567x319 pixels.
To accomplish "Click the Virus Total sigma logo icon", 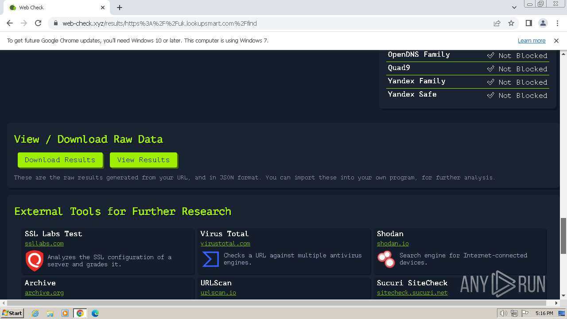I will tap(210, 259).
